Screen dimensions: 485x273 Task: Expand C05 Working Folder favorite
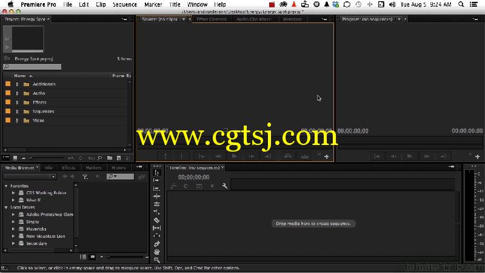(x=13, y=193)
